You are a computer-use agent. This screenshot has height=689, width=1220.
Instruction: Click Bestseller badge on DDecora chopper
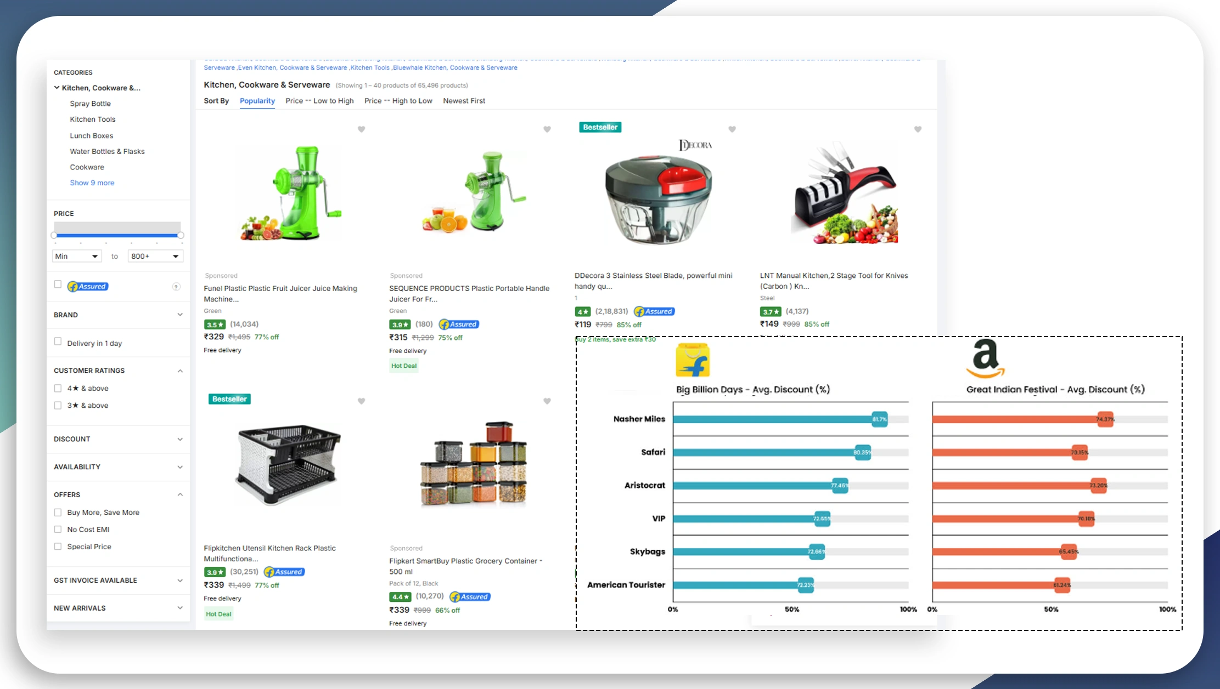tap(600, 127)
